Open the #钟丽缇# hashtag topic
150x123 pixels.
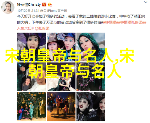[110, 22]
